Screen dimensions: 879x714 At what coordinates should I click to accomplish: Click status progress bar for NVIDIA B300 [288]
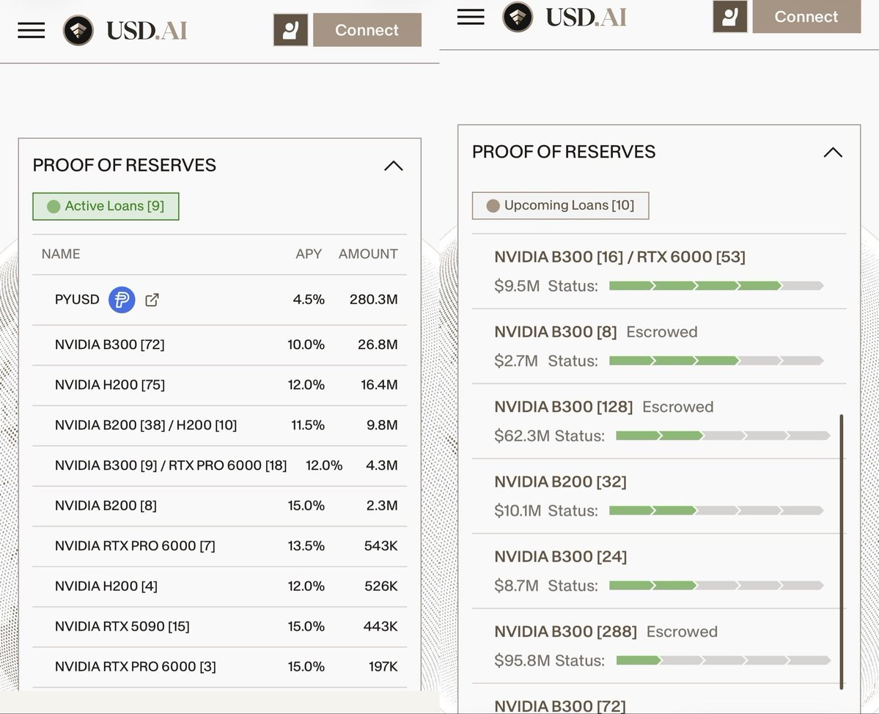point(722,660)
